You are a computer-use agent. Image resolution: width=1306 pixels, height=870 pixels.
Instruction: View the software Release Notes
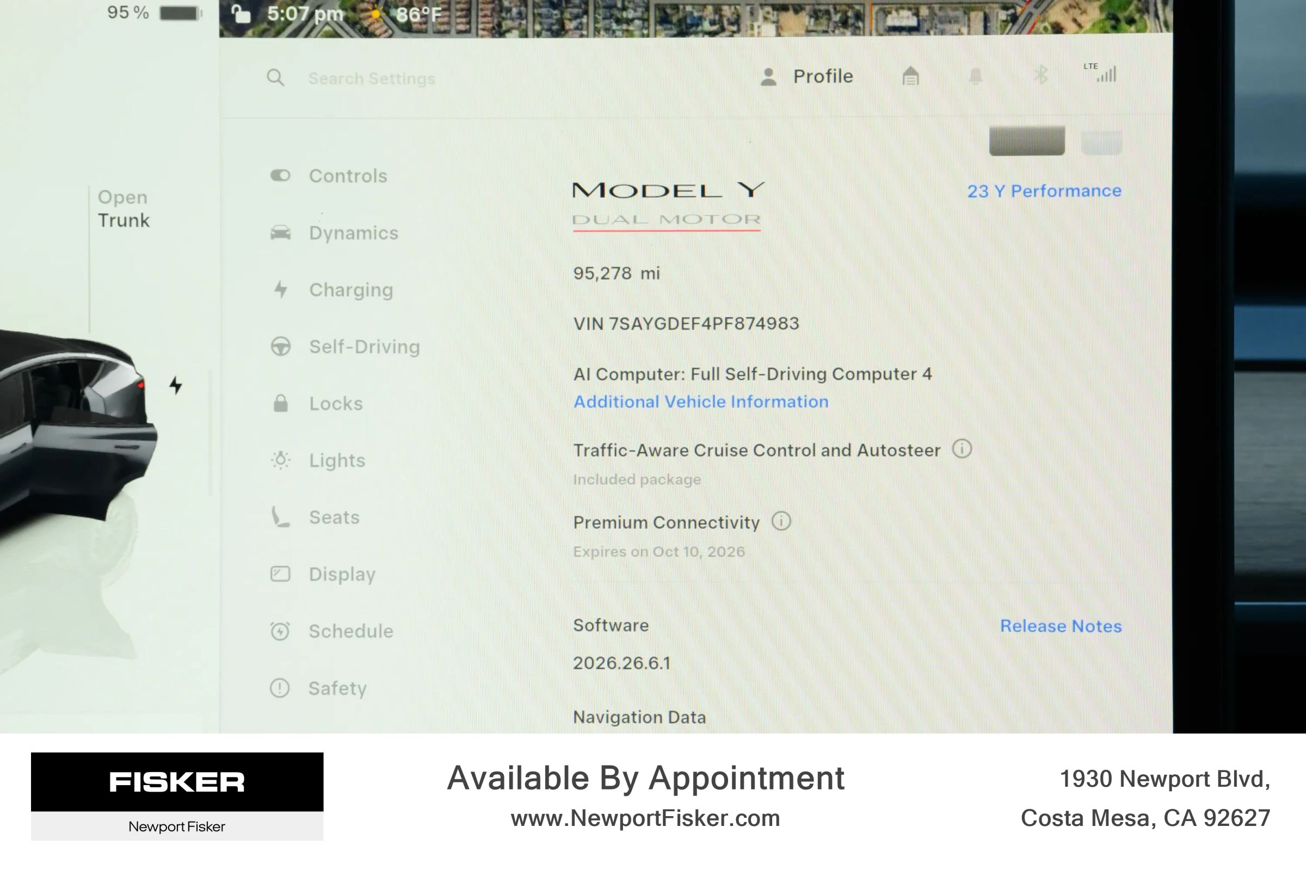click(1061, 626)
